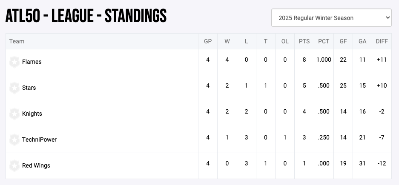The image size is (399, 185).
Task: Sort by the GP column header
Action: (208, 42)
